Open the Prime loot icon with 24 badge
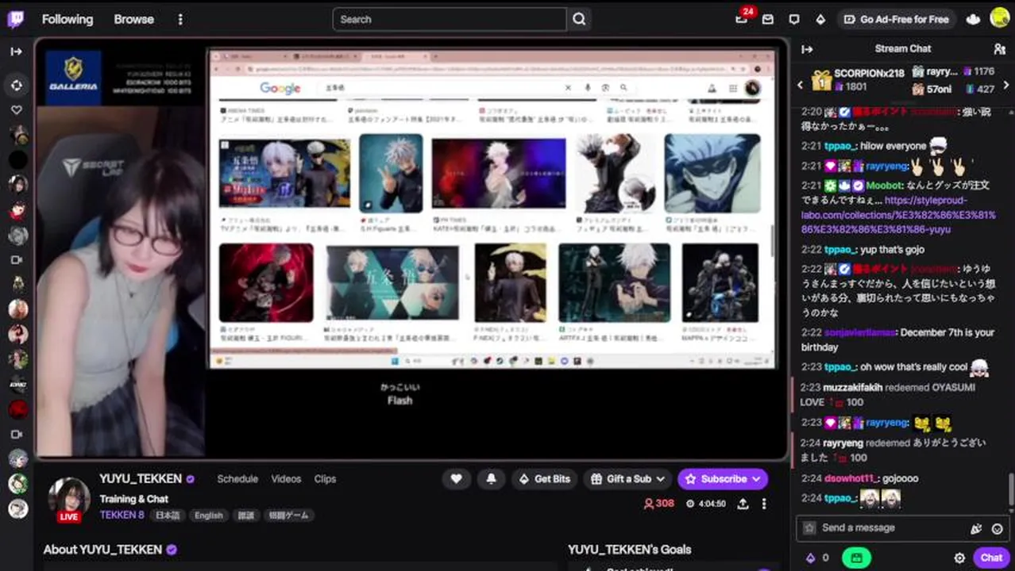Viewport: 1015px width, 571px height. tap(742, 18)
